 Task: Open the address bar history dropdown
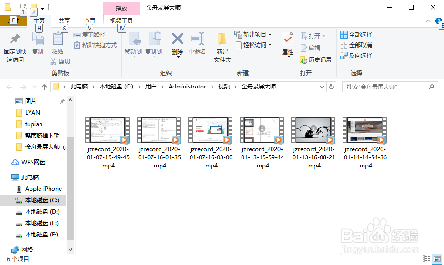pos(322,87)
